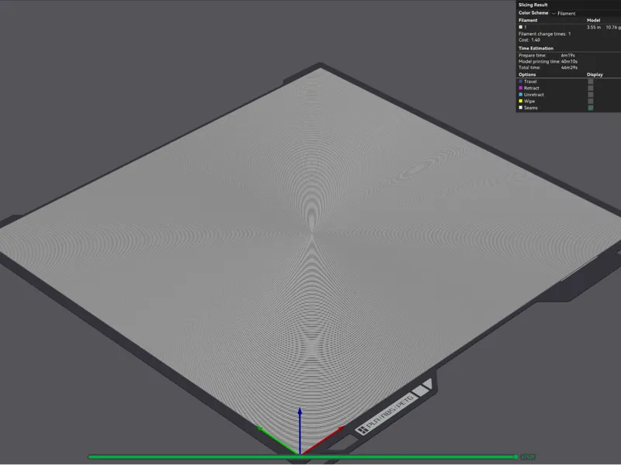Click the Time Estimation heading
Image resolution: width=621 pixels, height=465 pixels.
(536, 48)
